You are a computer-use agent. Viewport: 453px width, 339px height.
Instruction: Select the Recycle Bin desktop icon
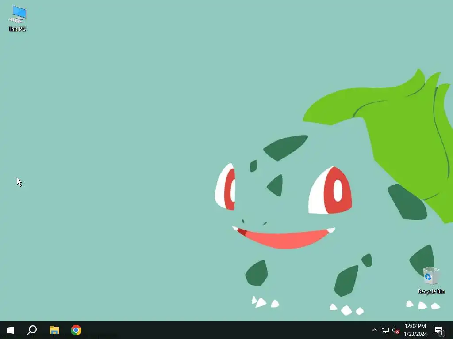[431, 280]
